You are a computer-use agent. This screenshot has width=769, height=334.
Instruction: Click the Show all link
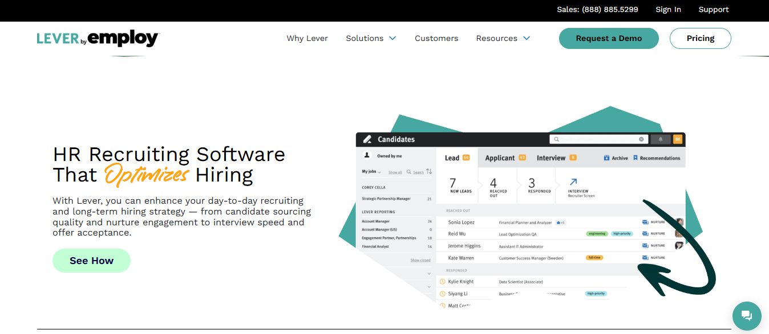pos(395,172)
